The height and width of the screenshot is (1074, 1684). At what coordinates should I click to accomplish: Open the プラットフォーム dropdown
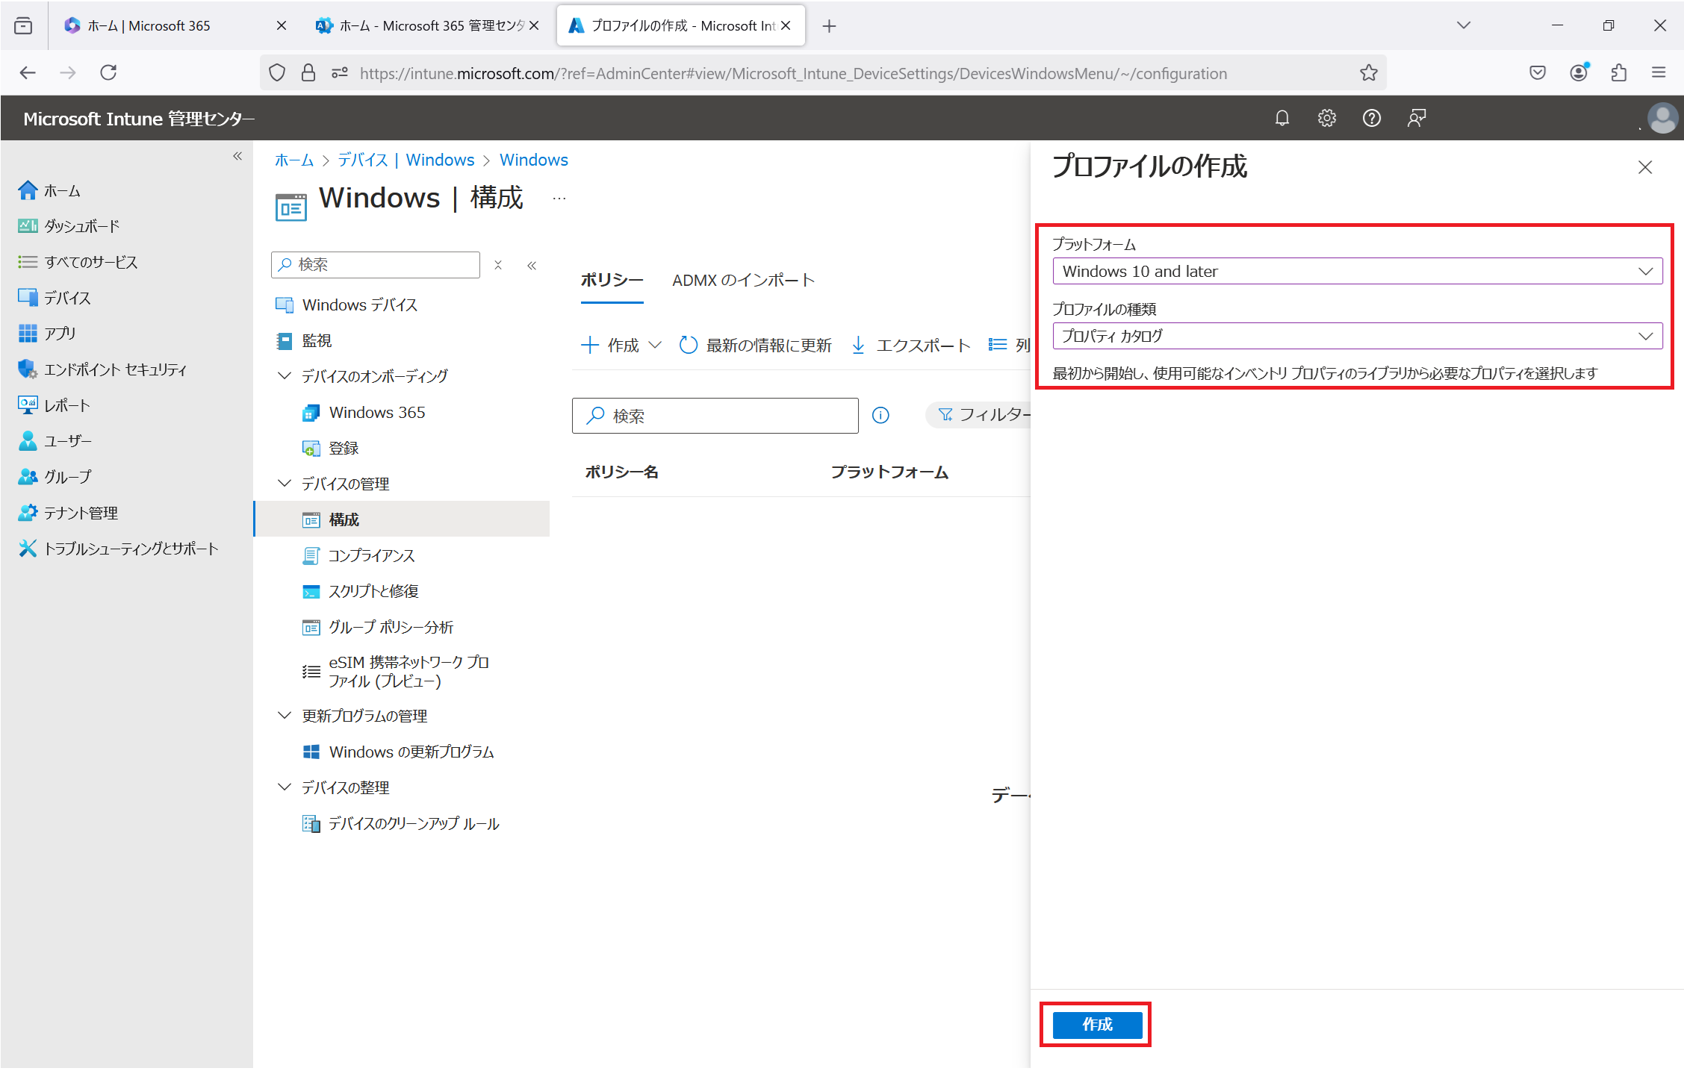(1357, 271)
